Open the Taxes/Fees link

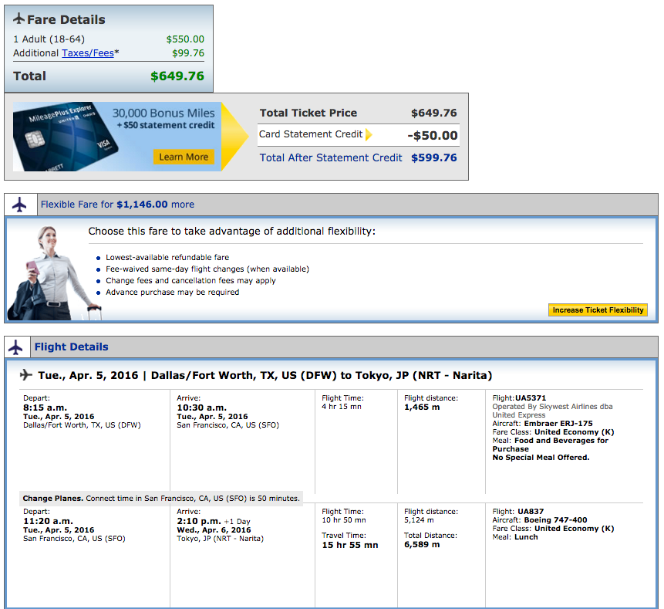pyautogui.click(x=88, y=53)
